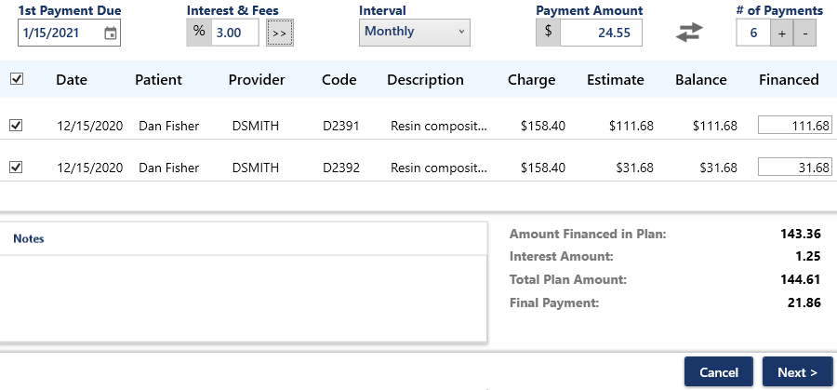
Task: Toggle the select-all checkbox in header row
Action: point(16,79)
